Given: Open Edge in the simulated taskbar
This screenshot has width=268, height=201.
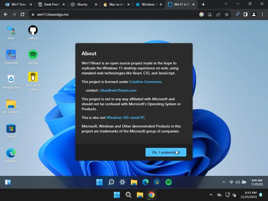Looking at the screenshot, I should (146, 182).
